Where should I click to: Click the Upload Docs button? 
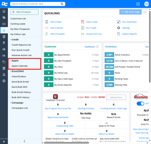(116, 97)
